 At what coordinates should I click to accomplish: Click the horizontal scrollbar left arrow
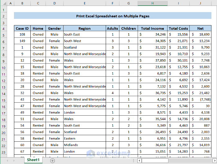click(x=140, y=160)
